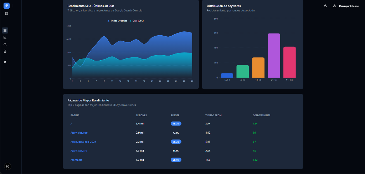365x174 pixels.
Task: Open the bar chart analytics icon
Action: pos(5,37)
